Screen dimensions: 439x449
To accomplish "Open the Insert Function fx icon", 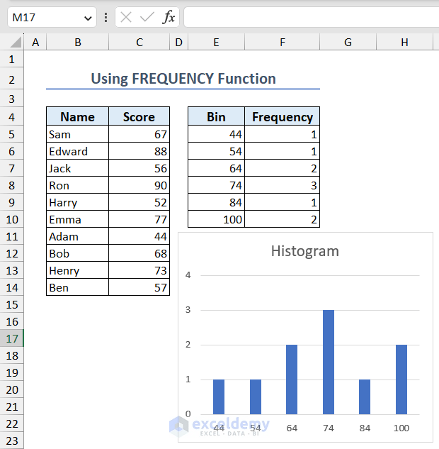I will click(169, 18).
